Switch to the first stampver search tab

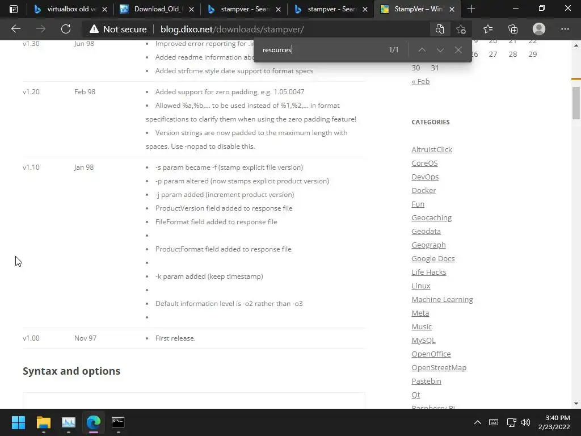243,9
